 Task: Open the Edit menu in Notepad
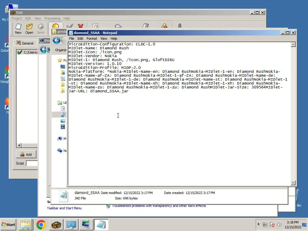pos(80,38)
